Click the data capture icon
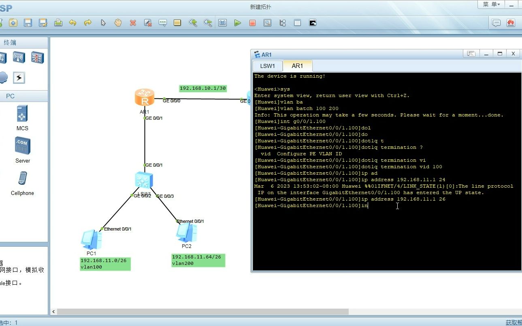Viewport: 522px width, 326px height. (x=267, y=23)
